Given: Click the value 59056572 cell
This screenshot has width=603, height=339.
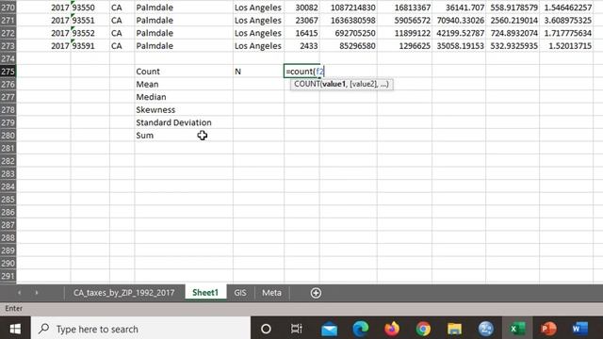Looking at the screenshot, I should coord(404,20).
